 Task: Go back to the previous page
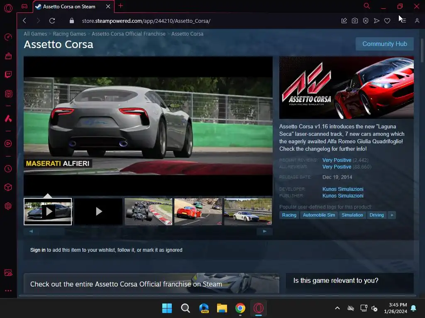(24, 21)
